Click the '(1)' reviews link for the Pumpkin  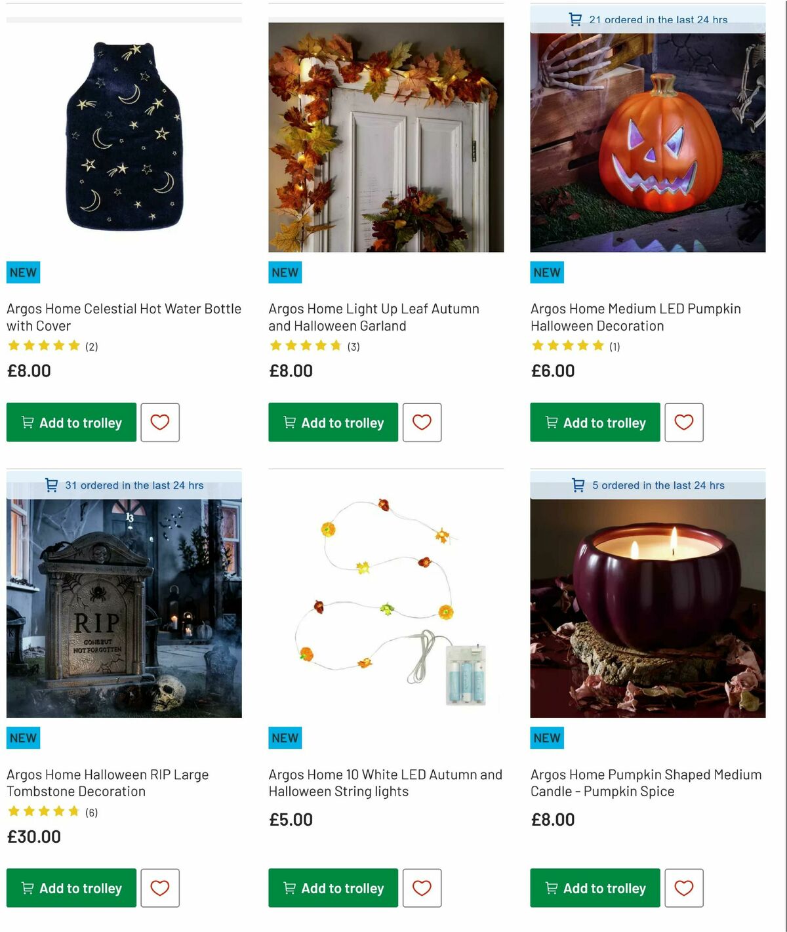[614, 346]
